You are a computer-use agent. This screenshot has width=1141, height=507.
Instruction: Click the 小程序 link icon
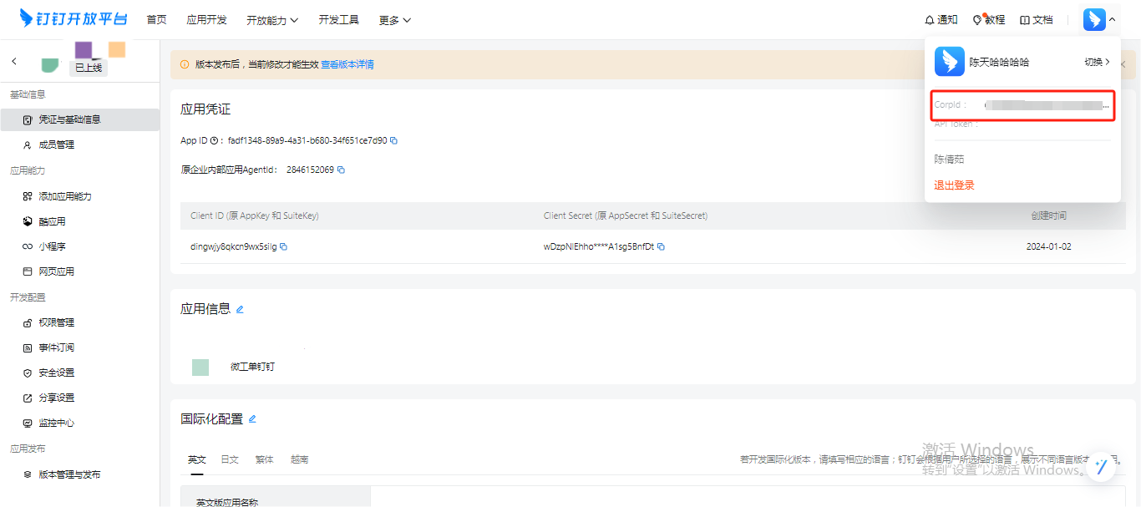(28, 246)
